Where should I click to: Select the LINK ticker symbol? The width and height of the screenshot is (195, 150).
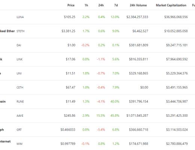pyautogui.click(x=19, y=59)
